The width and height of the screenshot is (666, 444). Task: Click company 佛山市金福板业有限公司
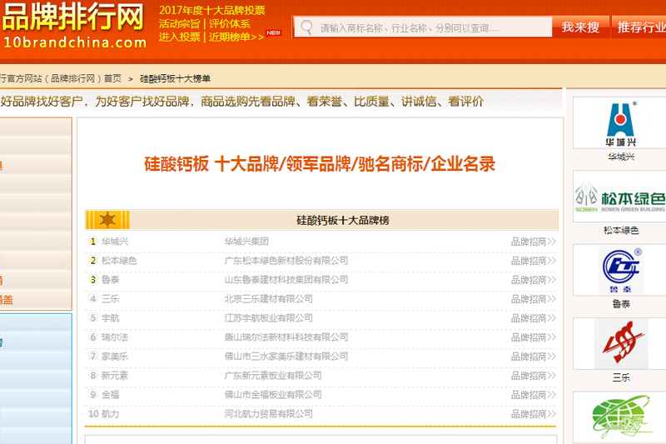(273, 394)
